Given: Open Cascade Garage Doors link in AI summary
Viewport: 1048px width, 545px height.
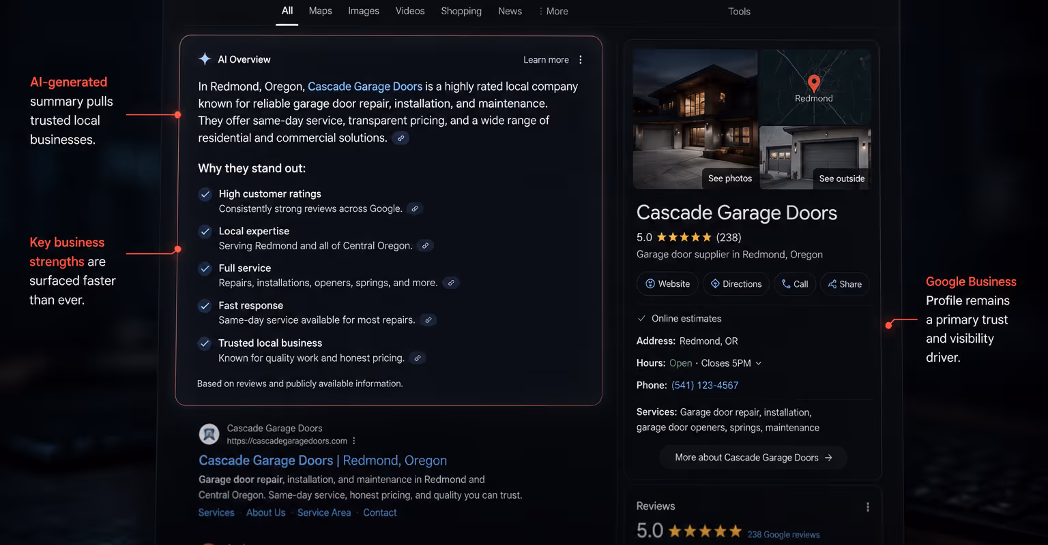Looking at the screenshot, I should [x=365, y=87].
